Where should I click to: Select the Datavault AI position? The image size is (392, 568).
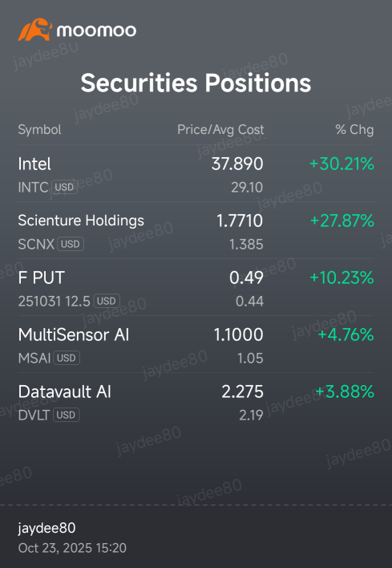[196, 401]
